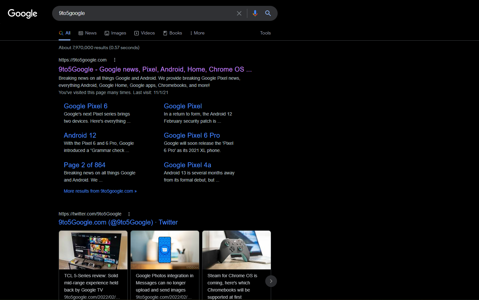Switch to the Books tab
Viewport: 479px width, 300px height.
(x=173, y=33)
